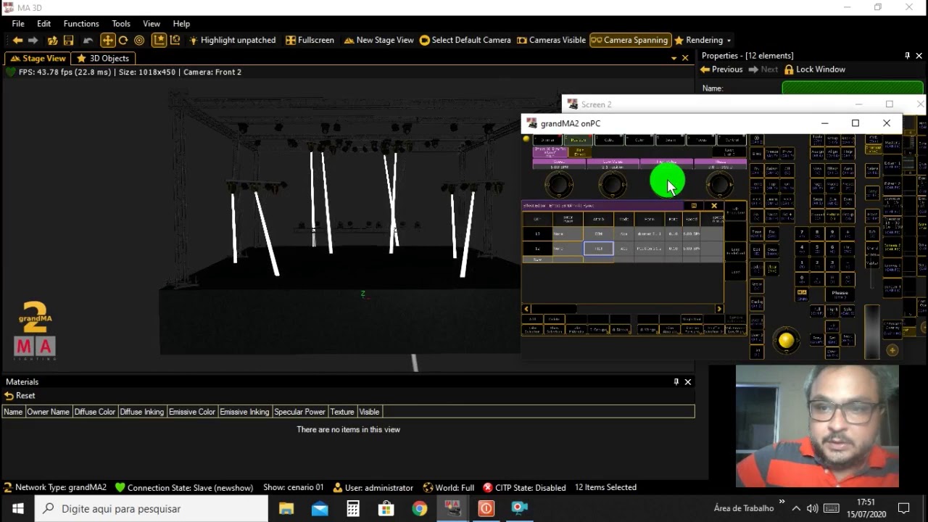
Task: Click the Visible column header in Materials
Action: (369, 412)
